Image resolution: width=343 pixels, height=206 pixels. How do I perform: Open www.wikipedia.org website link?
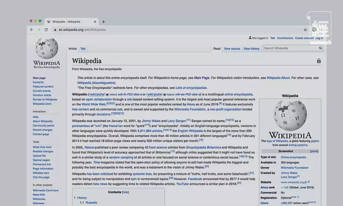pyautogui.click(x=292, y=182)
